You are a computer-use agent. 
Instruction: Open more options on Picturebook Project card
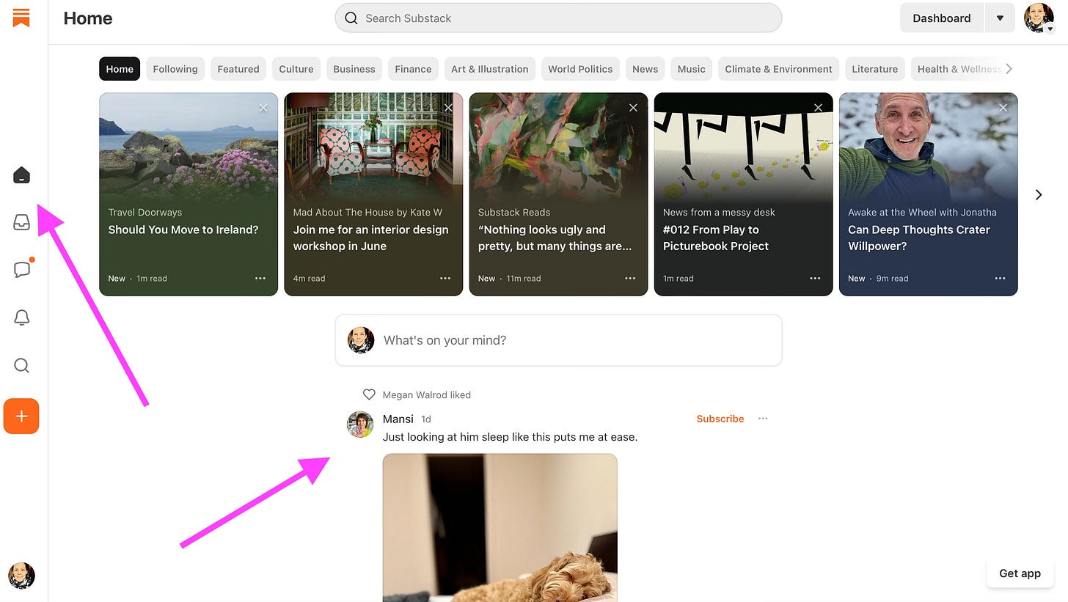click(815, 279)
